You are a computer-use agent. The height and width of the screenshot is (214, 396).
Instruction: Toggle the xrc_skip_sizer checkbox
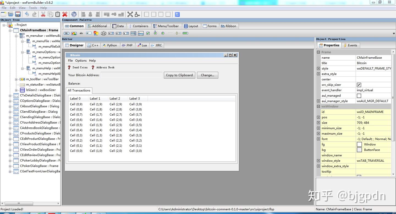tap(359, 85)
